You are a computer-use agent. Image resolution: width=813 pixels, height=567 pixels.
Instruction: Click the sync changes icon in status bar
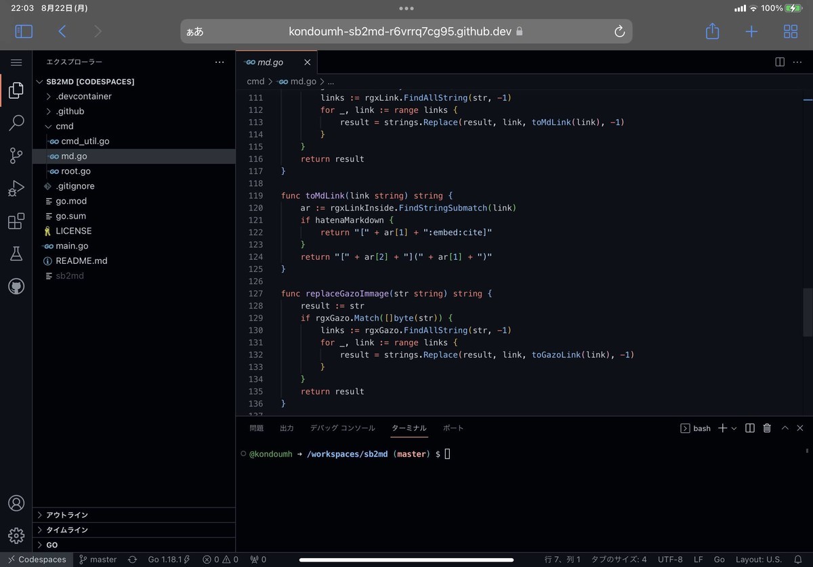point(132,560)
